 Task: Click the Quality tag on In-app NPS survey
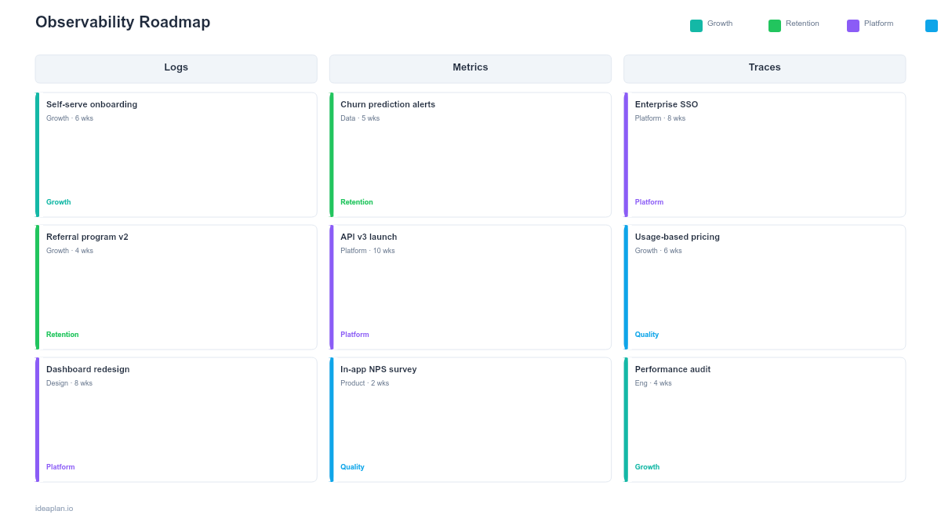(x=352, y=466)
